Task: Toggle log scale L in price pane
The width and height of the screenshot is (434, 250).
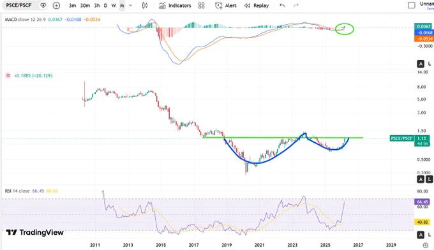Action: coord(430,179)
